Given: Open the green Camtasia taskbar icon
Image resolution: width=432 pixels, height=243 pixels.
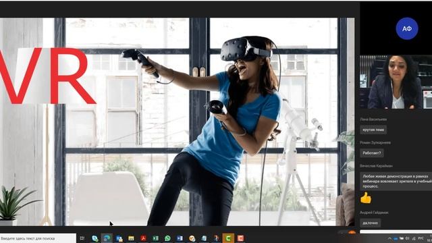Looking at the screenshot, I should click(228, 238).
